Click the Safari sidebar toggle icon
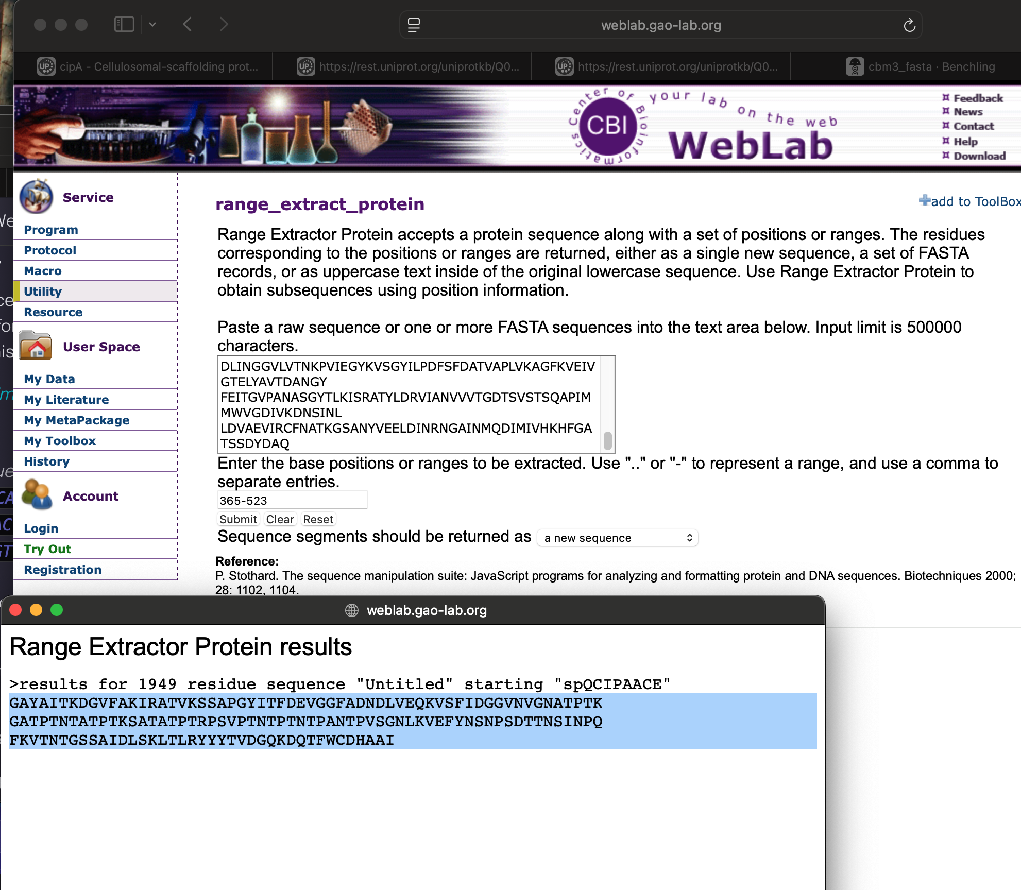This screenshot has width=1021, height=890. [124, 24]
